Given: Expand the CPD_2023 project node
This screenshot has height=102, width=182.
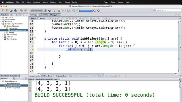Looking at the screenshot, I should (1, 17).
